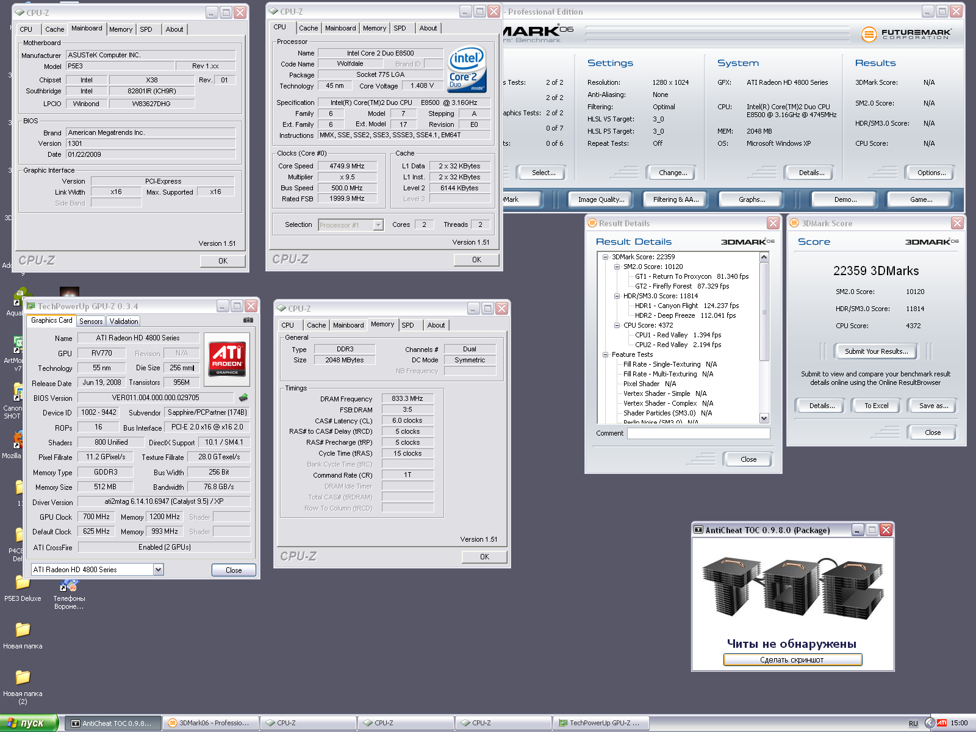This screenshot has height=732, width=976.
Task: Click Сделать скриншот button in AntiCheat
Action: pos(792,659)
